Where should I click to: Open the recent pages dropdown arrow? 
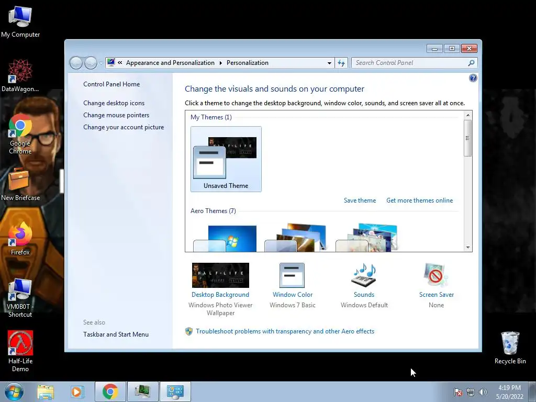(101, 63)
